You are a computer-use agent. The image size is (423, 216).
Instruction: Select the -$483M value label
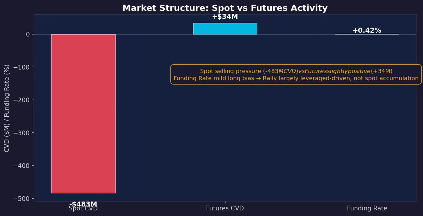(x=83, y=204)
